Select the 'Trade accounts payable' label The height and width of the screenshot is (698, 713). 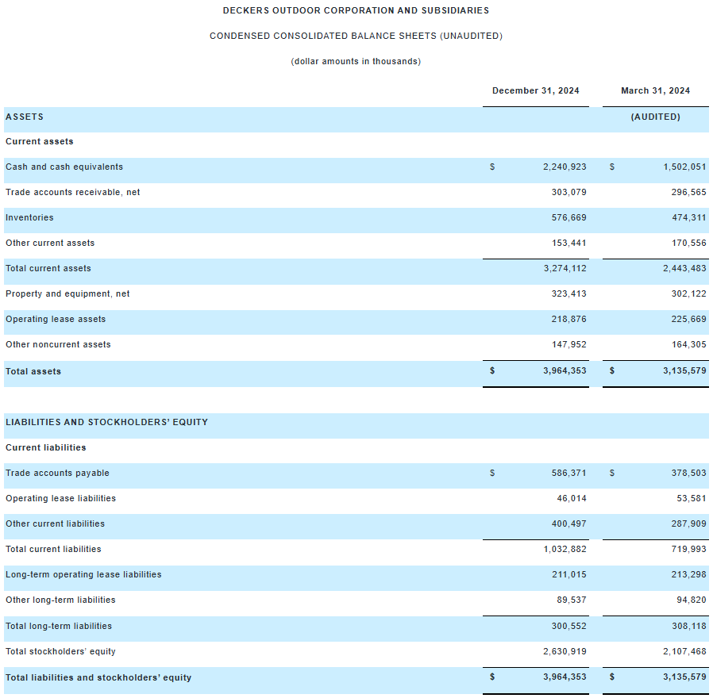click(x=57, y=474)
